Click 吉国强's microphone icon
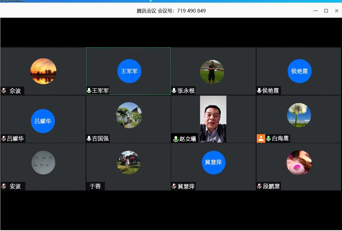The width and height of the screenshot is (342, 231). click(88, 138)
